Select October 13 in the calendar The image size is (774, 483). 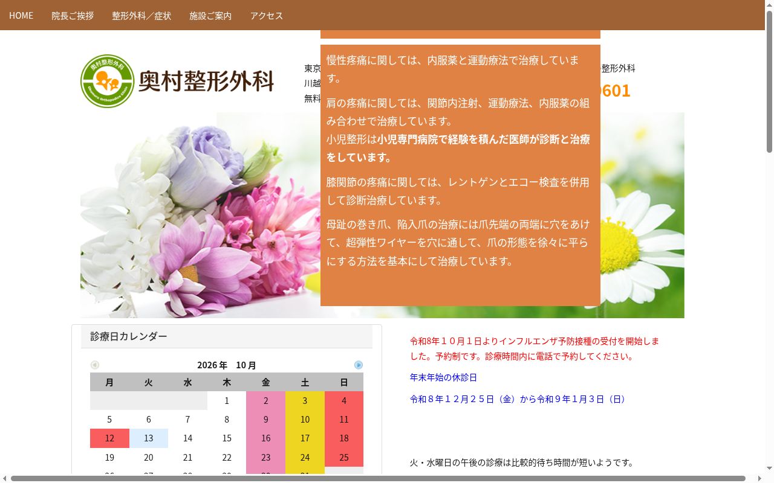coord(149,438)
